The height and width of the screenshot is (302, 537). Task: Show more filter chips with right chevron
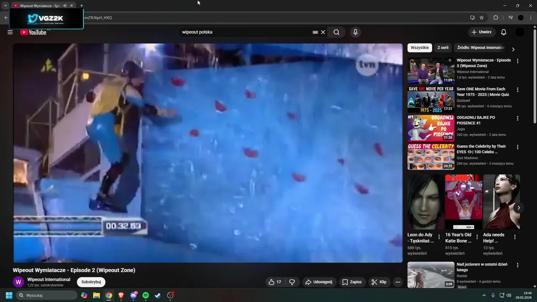(513, 49)
